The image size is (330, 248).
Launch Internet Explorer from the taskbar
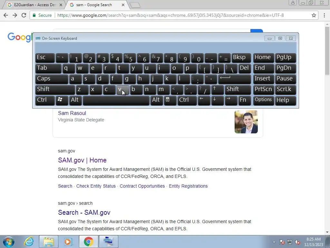tap(29, 242)
